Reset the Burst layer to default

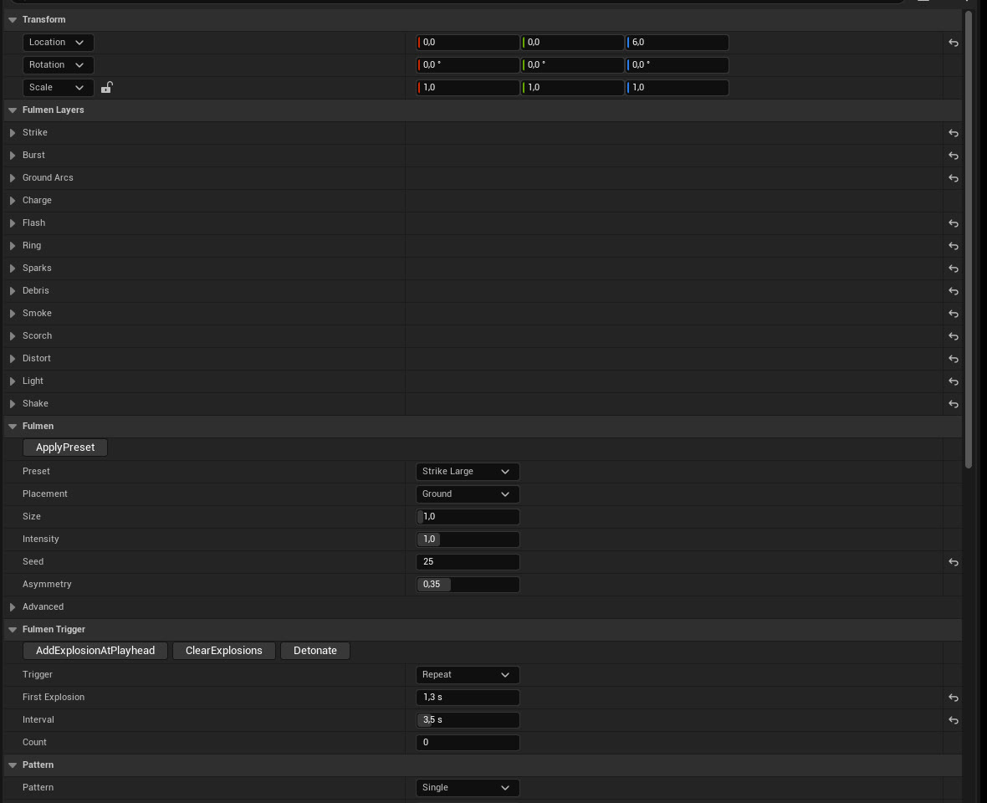click(x=953, y=156)
